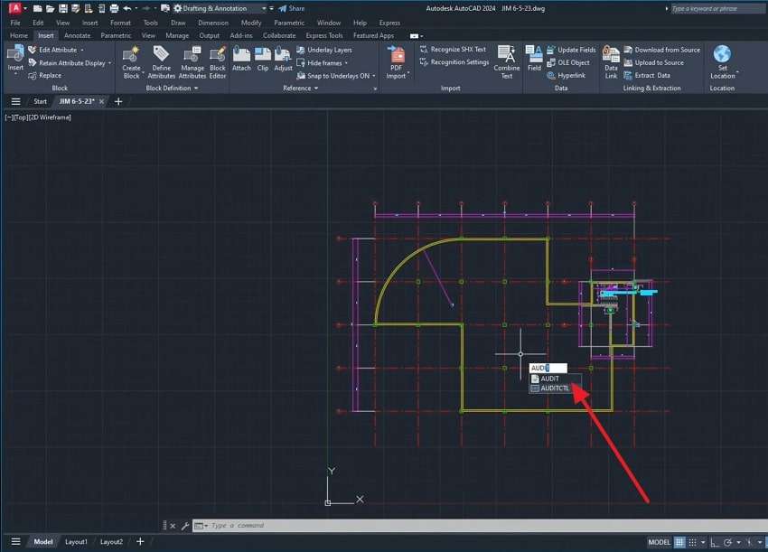The width and height of the screenshot is (768, 552).
Task: Open the Express Tools ribbon tab
Action: click(323, 35)
